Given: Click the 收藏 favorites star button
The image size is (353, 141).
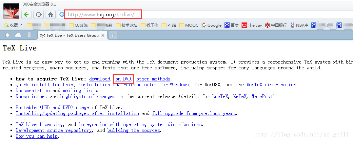Looking at the screenshot, I should pos(11,25).
